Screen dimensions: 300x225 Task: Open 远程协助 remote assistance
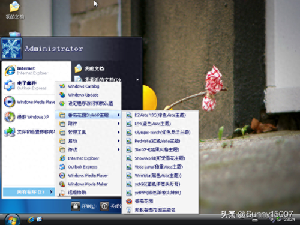(x=88, y=193)
